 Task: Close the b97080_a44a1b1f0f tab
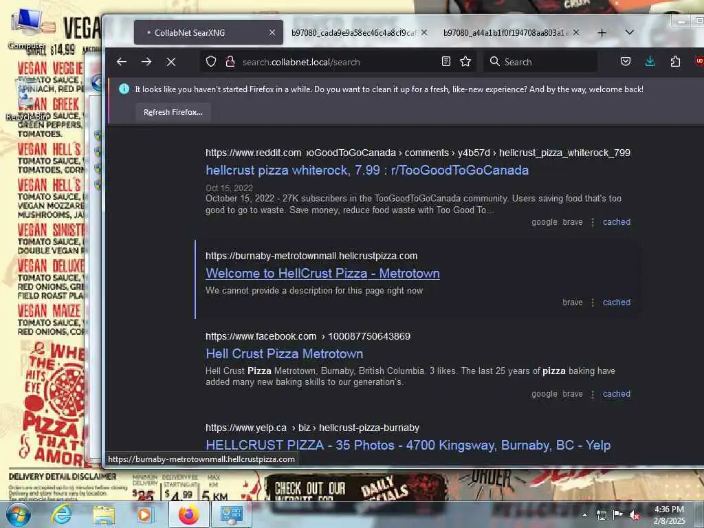pos(576,32)
